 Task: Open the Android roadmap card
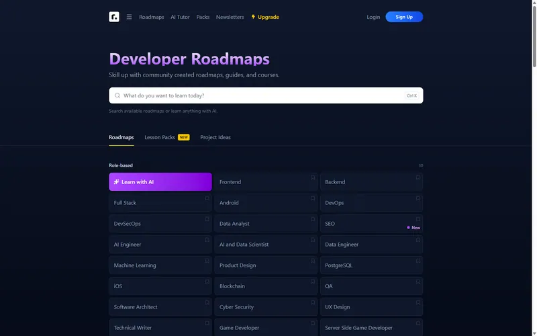pos(266,203)
